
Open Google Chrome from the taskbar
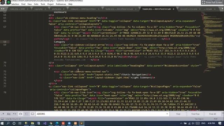tap(51, 123)
